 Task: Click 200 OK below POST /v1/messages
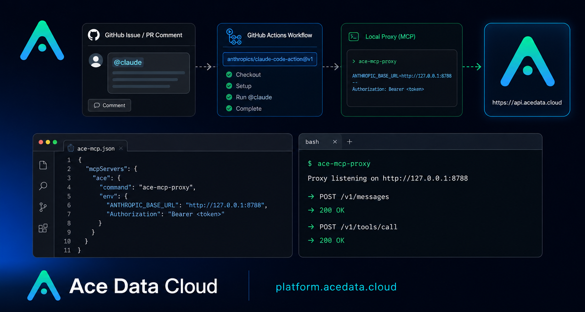[332, 210]
